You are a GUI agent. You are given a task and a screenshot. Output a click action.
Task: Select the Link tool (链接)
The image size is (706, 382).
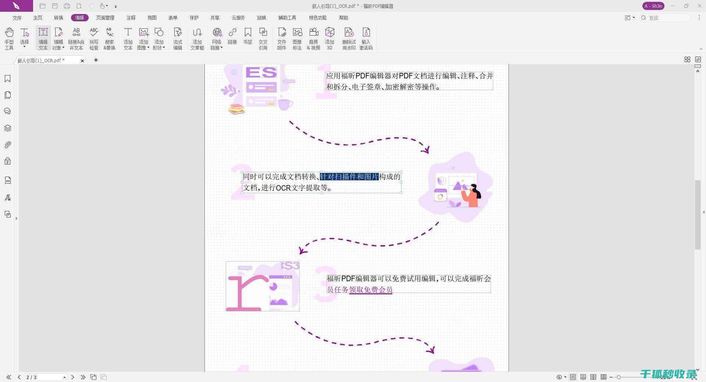(x=232, y=36)
